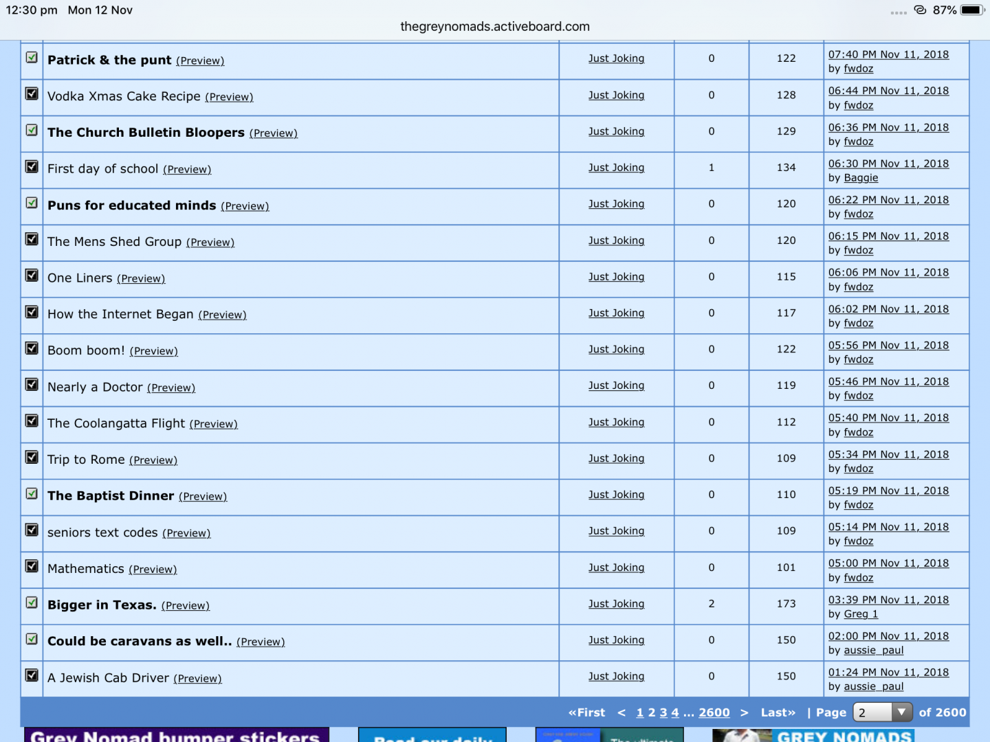Go back to «First page
Image resolution: width=990 pixels, height=742 pixels.
pos(586,712)
